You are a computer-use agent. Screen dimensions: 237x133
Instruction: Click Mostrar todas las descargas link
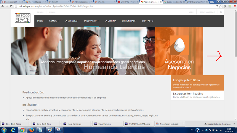[219, 124]
